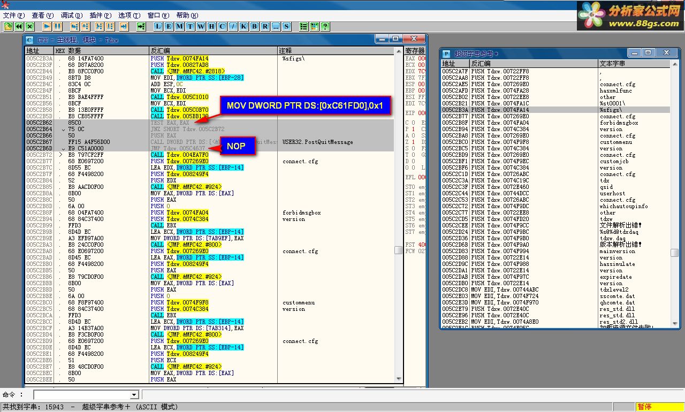This screenshot has width=685, height=412.
Task: Select highlighted 005C2B3A row in references window
Action: (555, 110)
